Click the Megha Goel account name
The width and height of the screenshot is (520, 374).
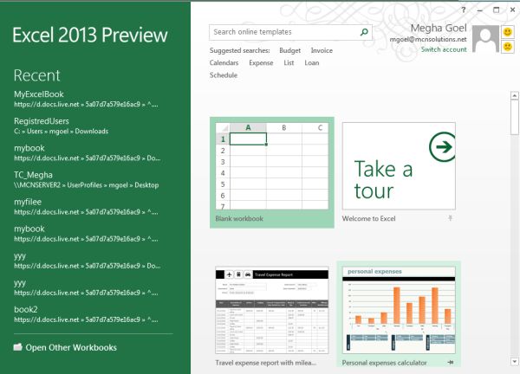pyautogui.click(x=439, y=29)
